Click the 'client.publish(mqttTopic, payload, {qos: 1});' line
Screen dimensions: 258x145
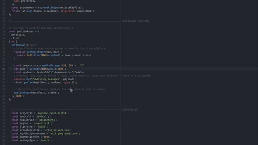46,83
